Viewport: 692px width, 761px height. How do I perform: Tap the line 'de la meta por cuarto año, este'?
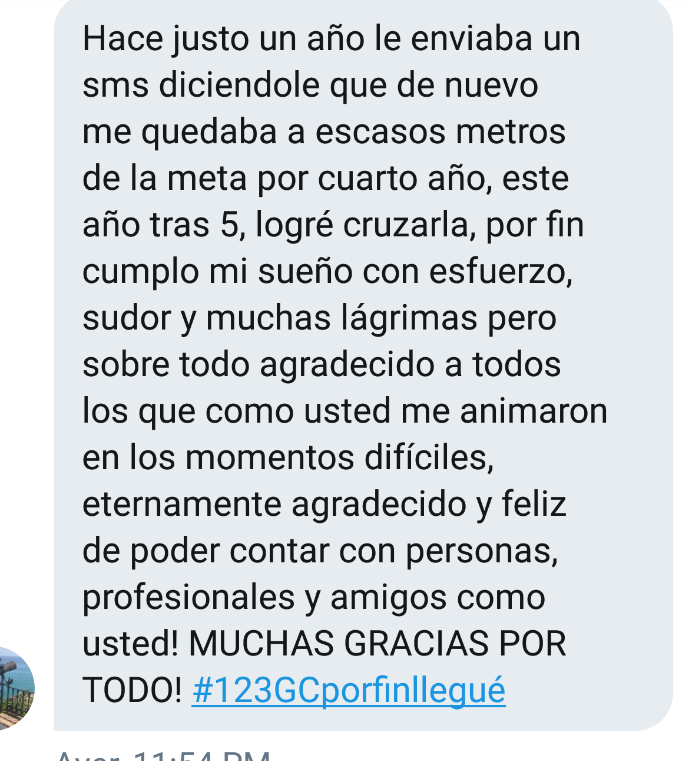point(326,179)
